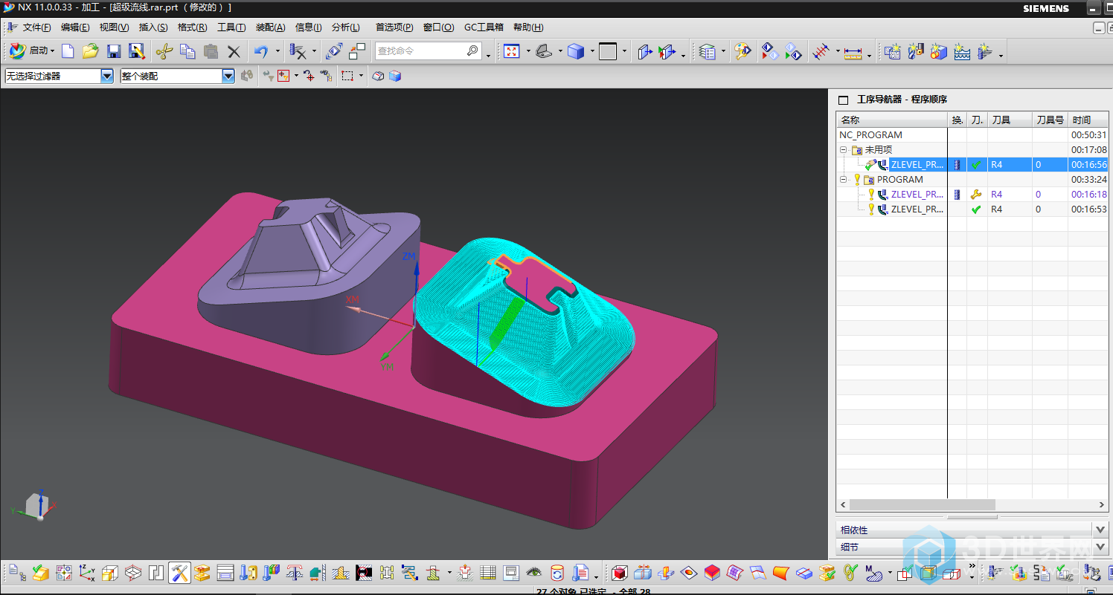Screen dimensions: 1113x595
Task: Click the hammer and wrench machining icon in bottom toolbar
Action: tap(179, 572)
